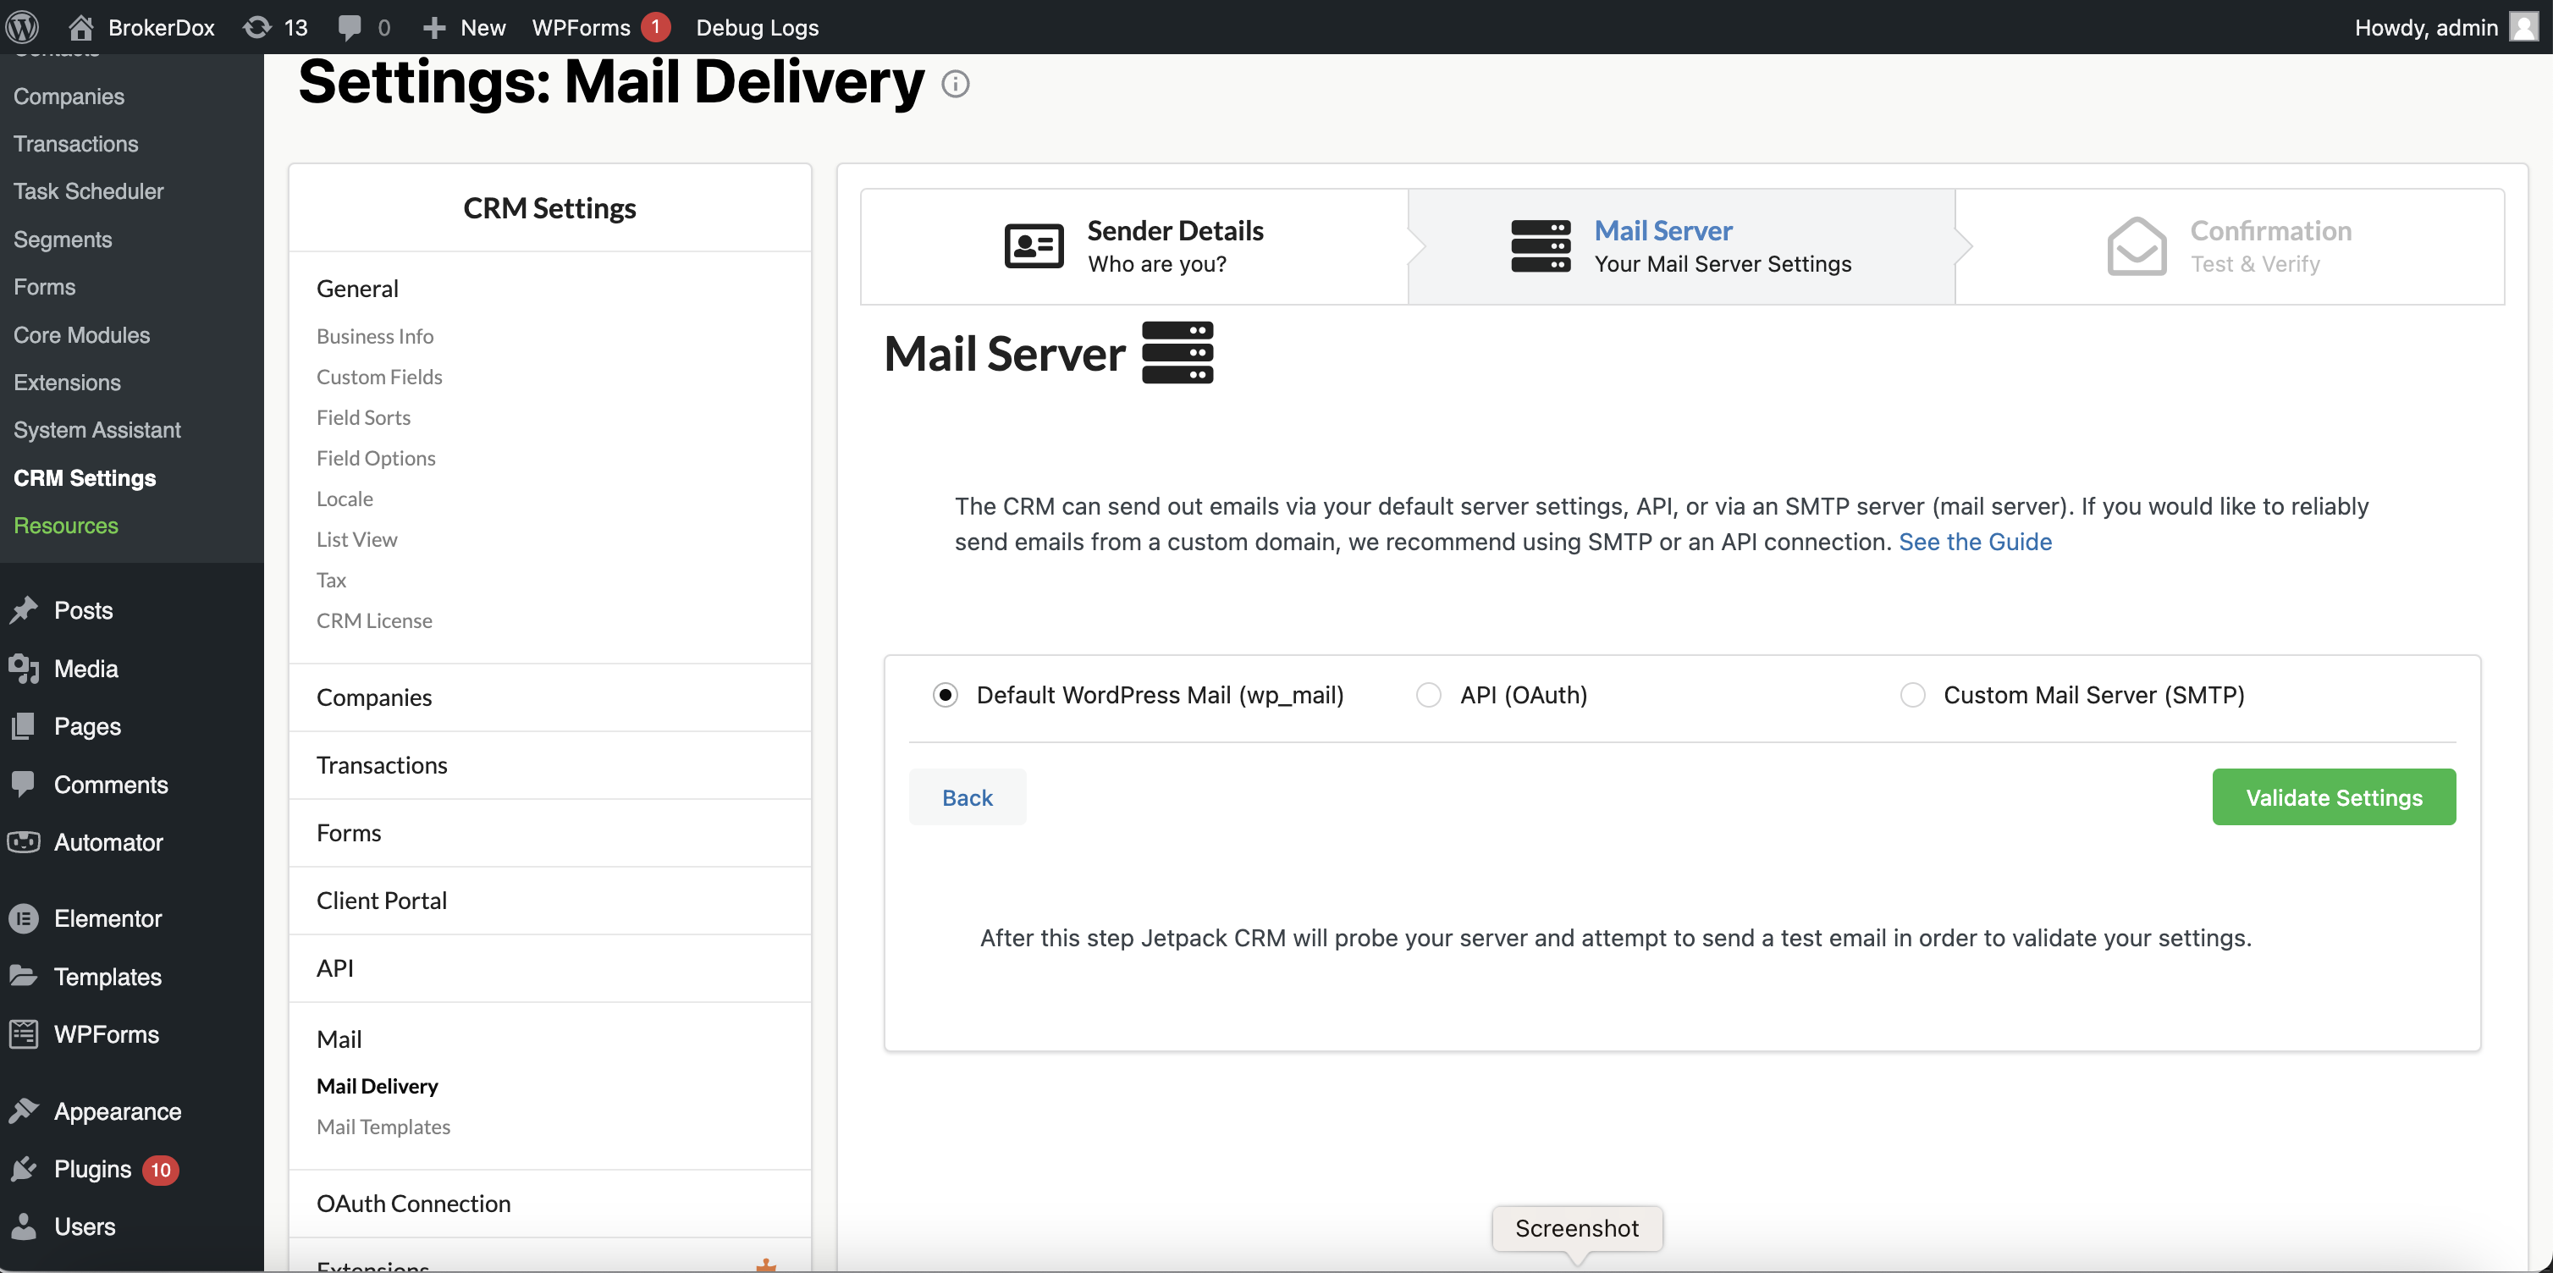Open the Confirmation Test & Verify step

2229,246
